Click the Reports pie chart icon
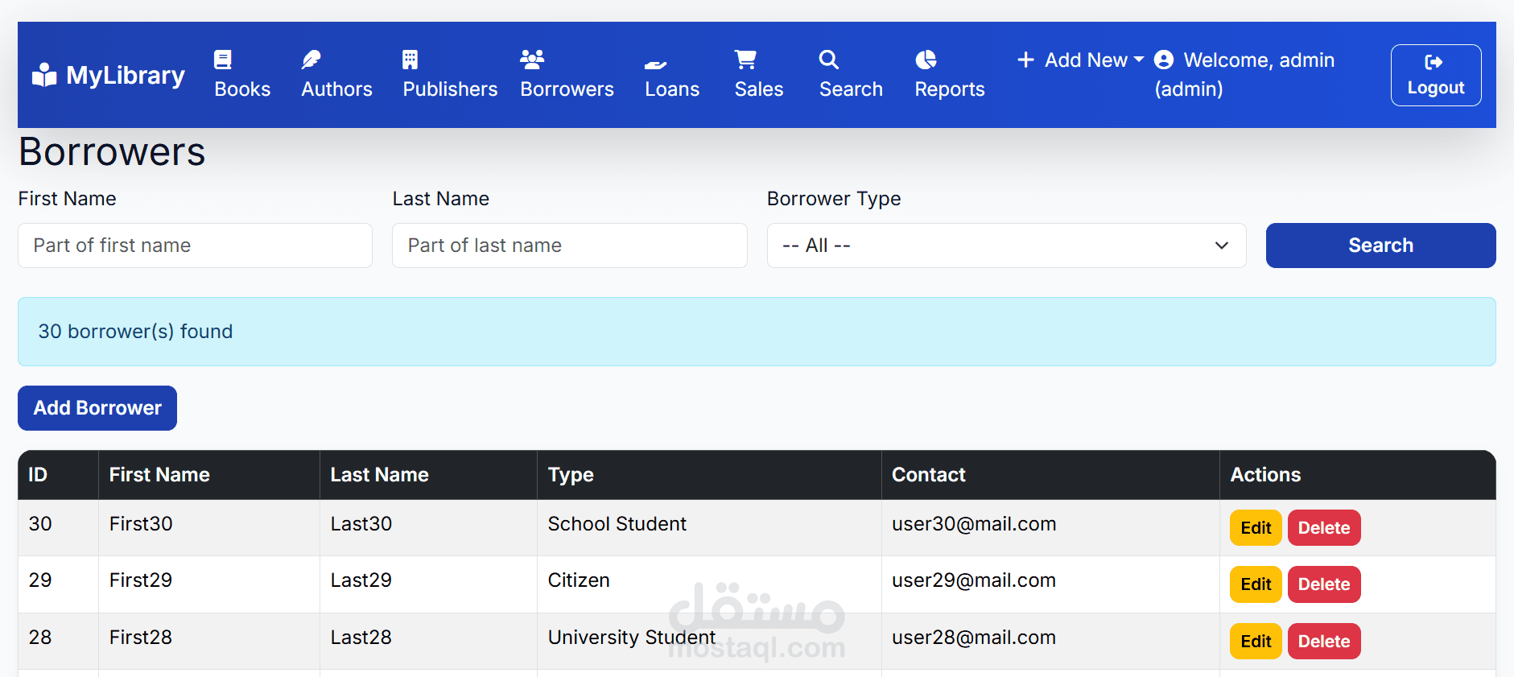This screenshot has width=1514, height=677. [x=926, y=60]
